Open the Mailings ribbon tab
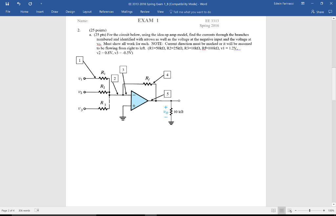The width and height of the screenshot is (336, 216). coord(127,11)
